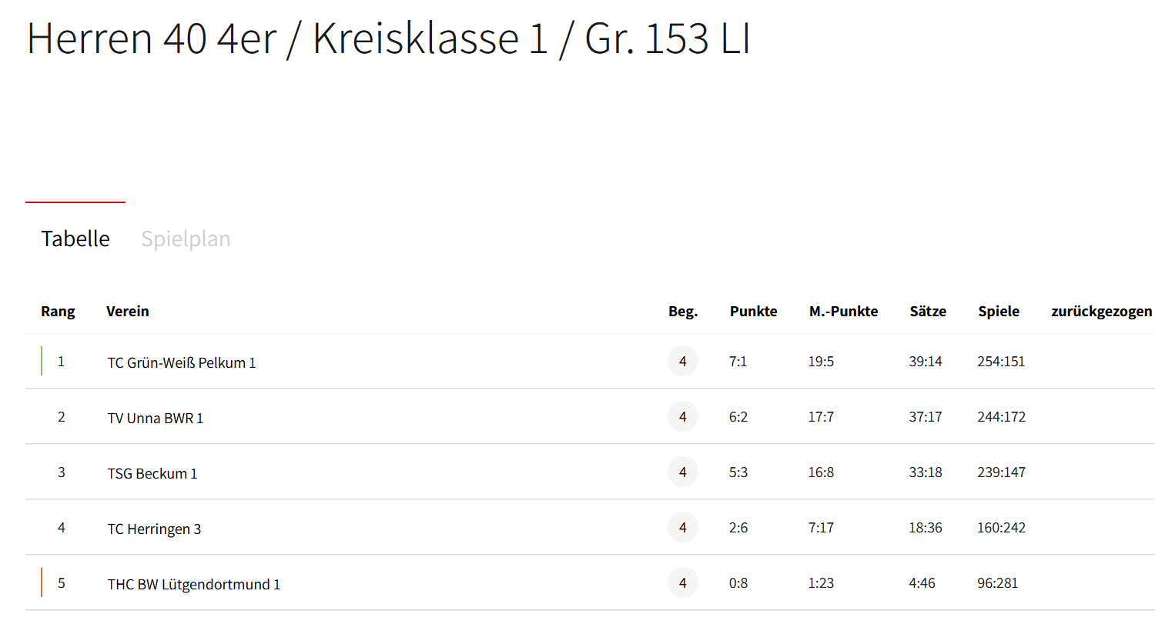Select the matches badge in TSG Beckum row
Viewport: 1155px width, 644px height.
click(682, 472)
